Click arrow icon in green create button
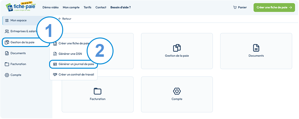Viewport: 299px width, 119px height. tap(290, 7)
